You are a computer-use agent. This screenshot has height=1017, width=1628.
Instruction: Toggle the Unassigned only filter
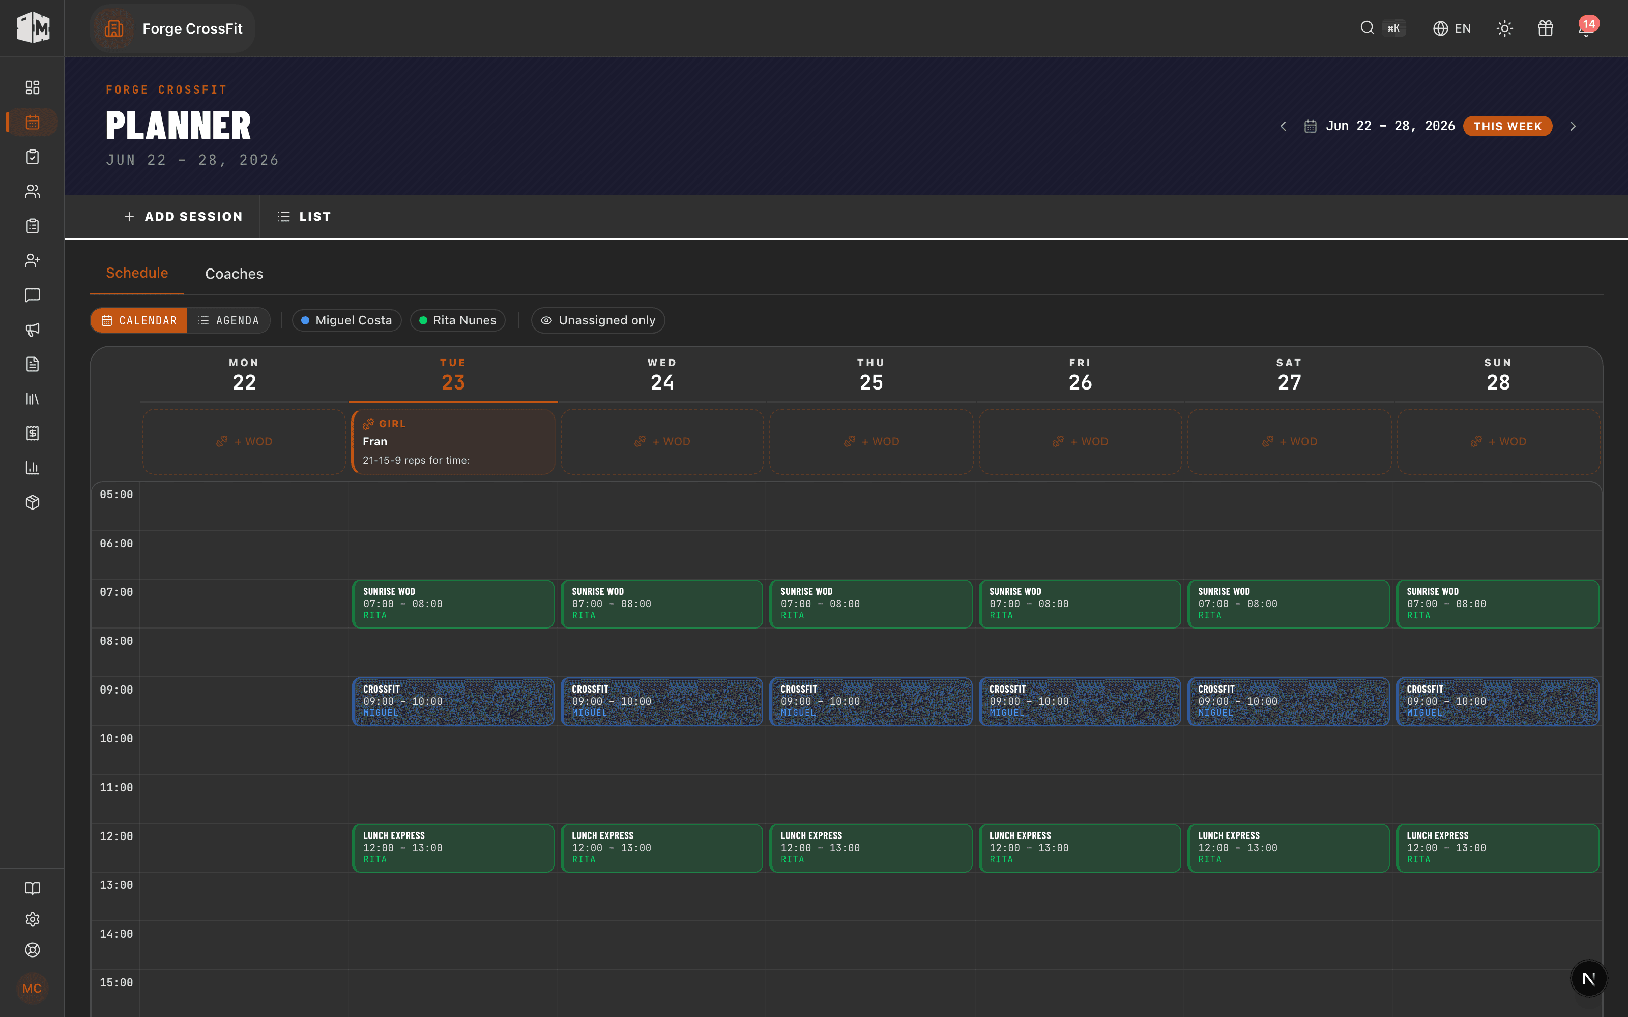click(598, 320)
